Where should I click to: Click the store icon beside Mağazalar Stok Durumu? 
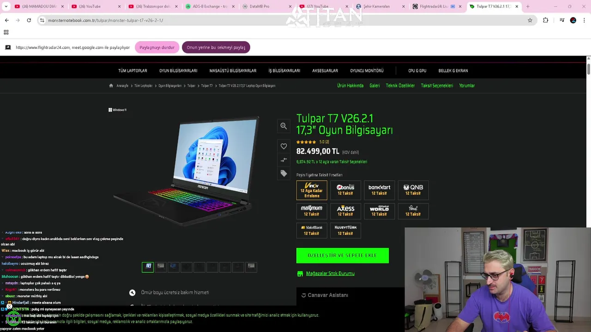pos(300,273)
